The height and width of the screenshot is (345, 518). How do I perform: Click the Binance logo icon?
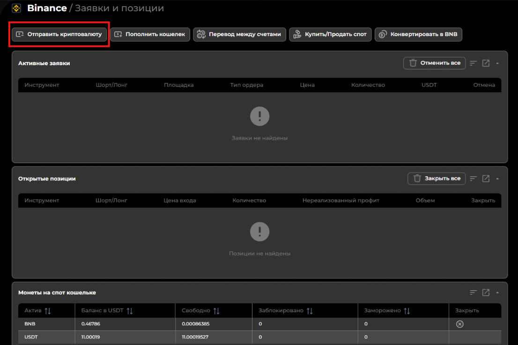click(x=16, y=8)
